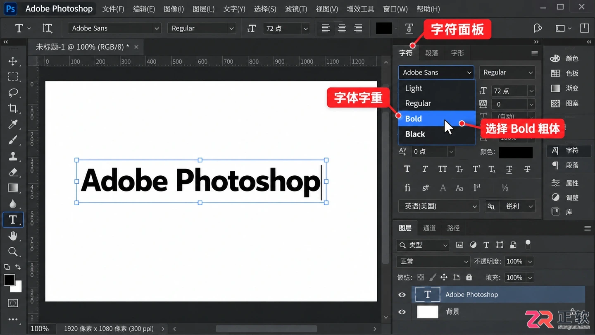Open the Swatches panel icon
The height and width of the screenshot is (335, 595).
pos(555,73)
